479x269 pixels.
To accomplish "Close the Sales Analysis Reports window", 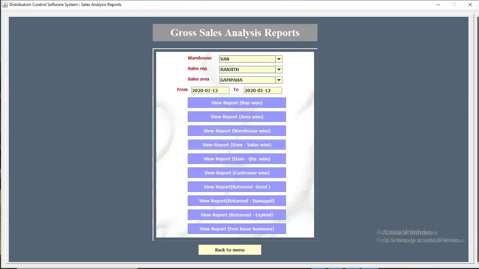I will tap(470, 4).
